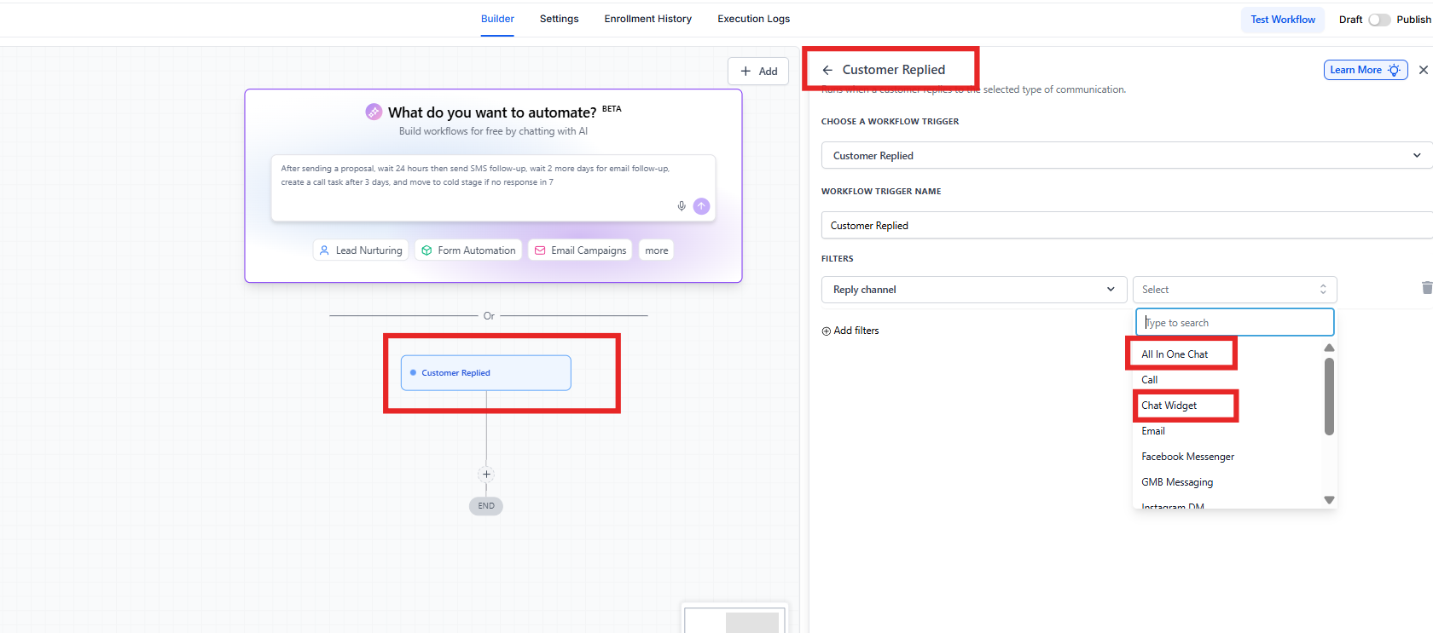
Task: Delete the Reply channel filter with trash icon
Action: 1426,288
